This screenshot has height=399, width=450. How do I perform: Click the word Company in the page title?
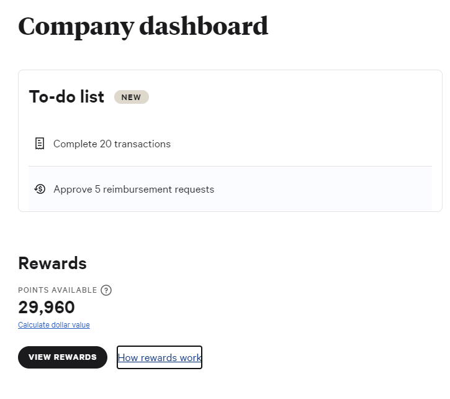pyautogui.click(x=76, y=26)
